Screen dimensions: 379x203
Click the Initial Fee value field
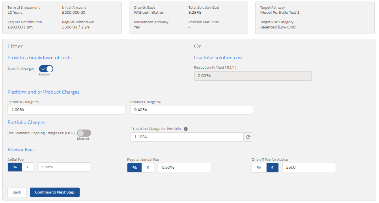(x=64, y=167)
